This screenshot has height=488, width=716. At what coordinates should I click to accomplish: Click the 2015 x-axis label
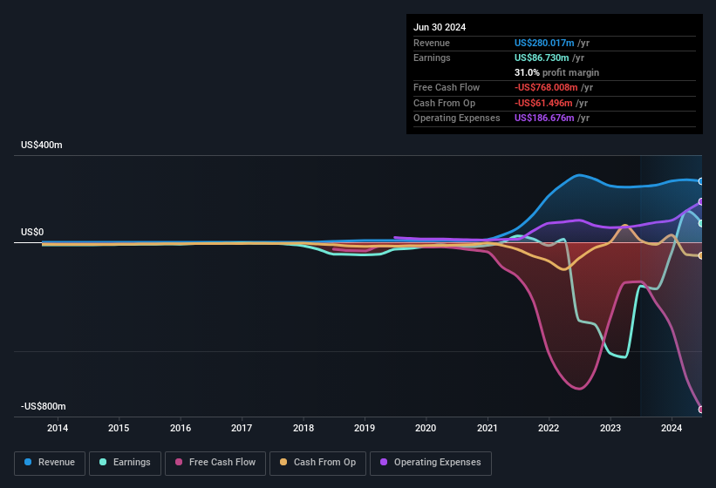tap(119, 428)
